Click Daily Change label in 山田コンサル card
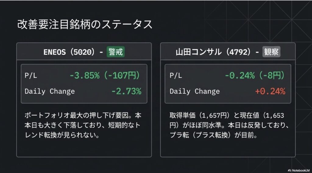Screen dimensions: 312x173 195,91
